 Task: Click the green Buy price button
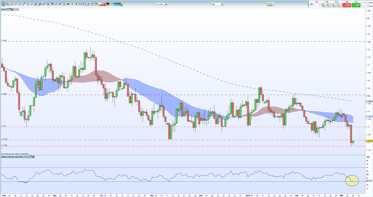(356, 5)
